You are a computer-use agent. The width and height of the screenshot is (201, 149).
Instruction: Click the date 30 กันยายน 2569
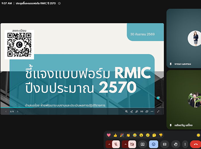point(142,34)
